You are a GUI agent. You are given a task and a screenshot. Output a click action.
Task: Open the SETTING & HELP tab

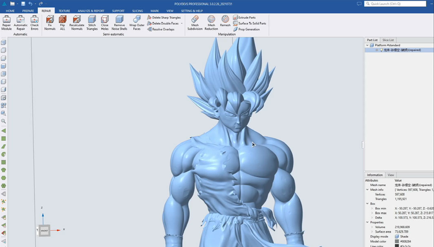(x=192, y=11)
